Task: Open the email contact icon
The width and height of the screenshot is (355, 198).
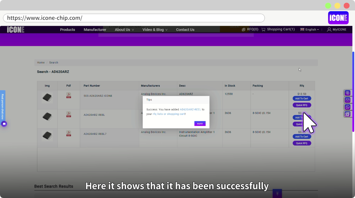Action: tap(347, 100)
